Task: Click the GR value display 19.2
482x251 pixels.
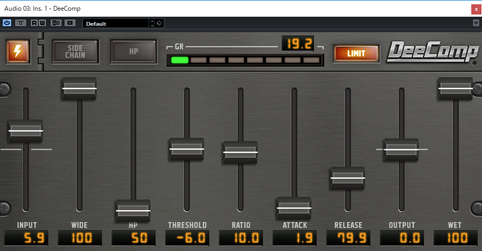Action: coord(298,43)
